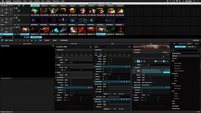Image resolution: width=201 pixels, height=113 pixels.
Task: Adjust Hue Rotate Sat. Scale slider
Action: pyautogui.click(x=119, y=97)
